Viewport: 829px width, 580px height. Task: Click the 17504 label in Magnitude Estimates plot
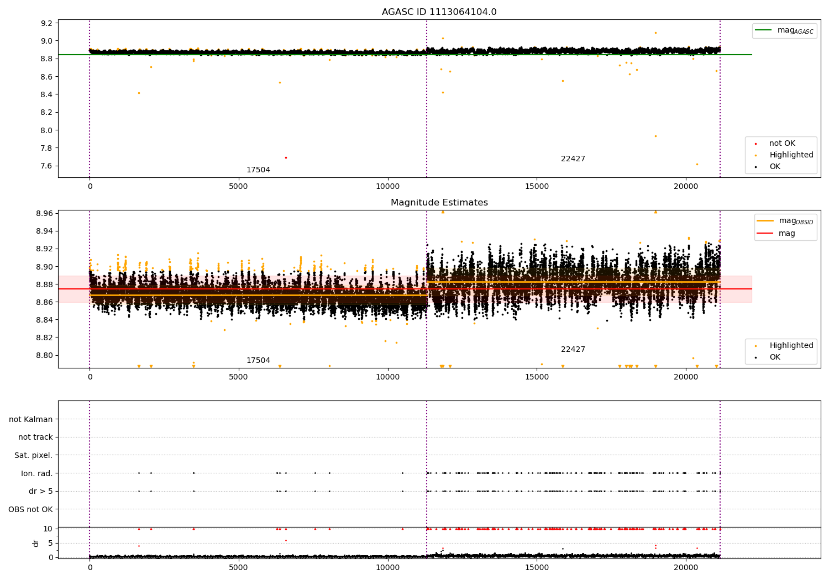coord(258,361)
